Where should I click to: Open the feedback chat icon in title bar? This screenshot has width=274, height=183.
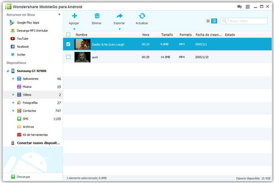tap(239, 7)
